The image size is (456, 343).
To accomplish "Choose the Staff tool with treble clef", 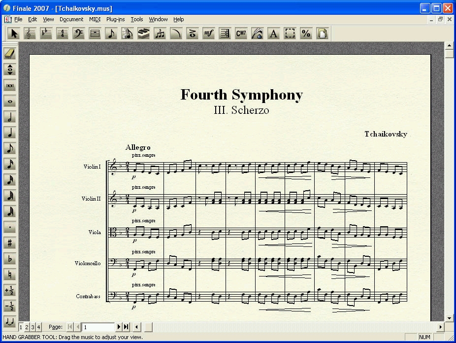I will [x=30, y=34].
